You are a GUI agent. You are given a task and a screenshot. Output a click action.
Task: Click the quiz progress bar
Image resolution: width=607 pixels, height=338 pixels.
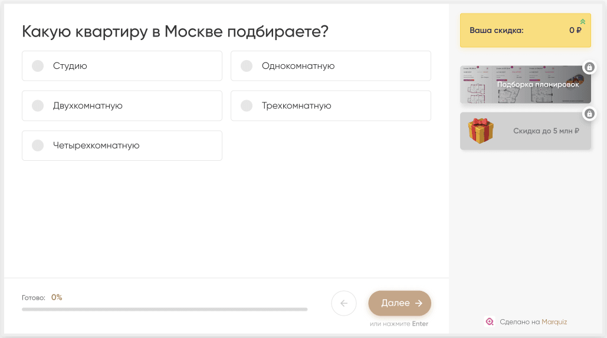click(x=165, y=309)
